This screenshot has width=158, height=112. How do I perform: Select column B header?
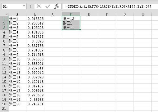(x=35, y=14)
